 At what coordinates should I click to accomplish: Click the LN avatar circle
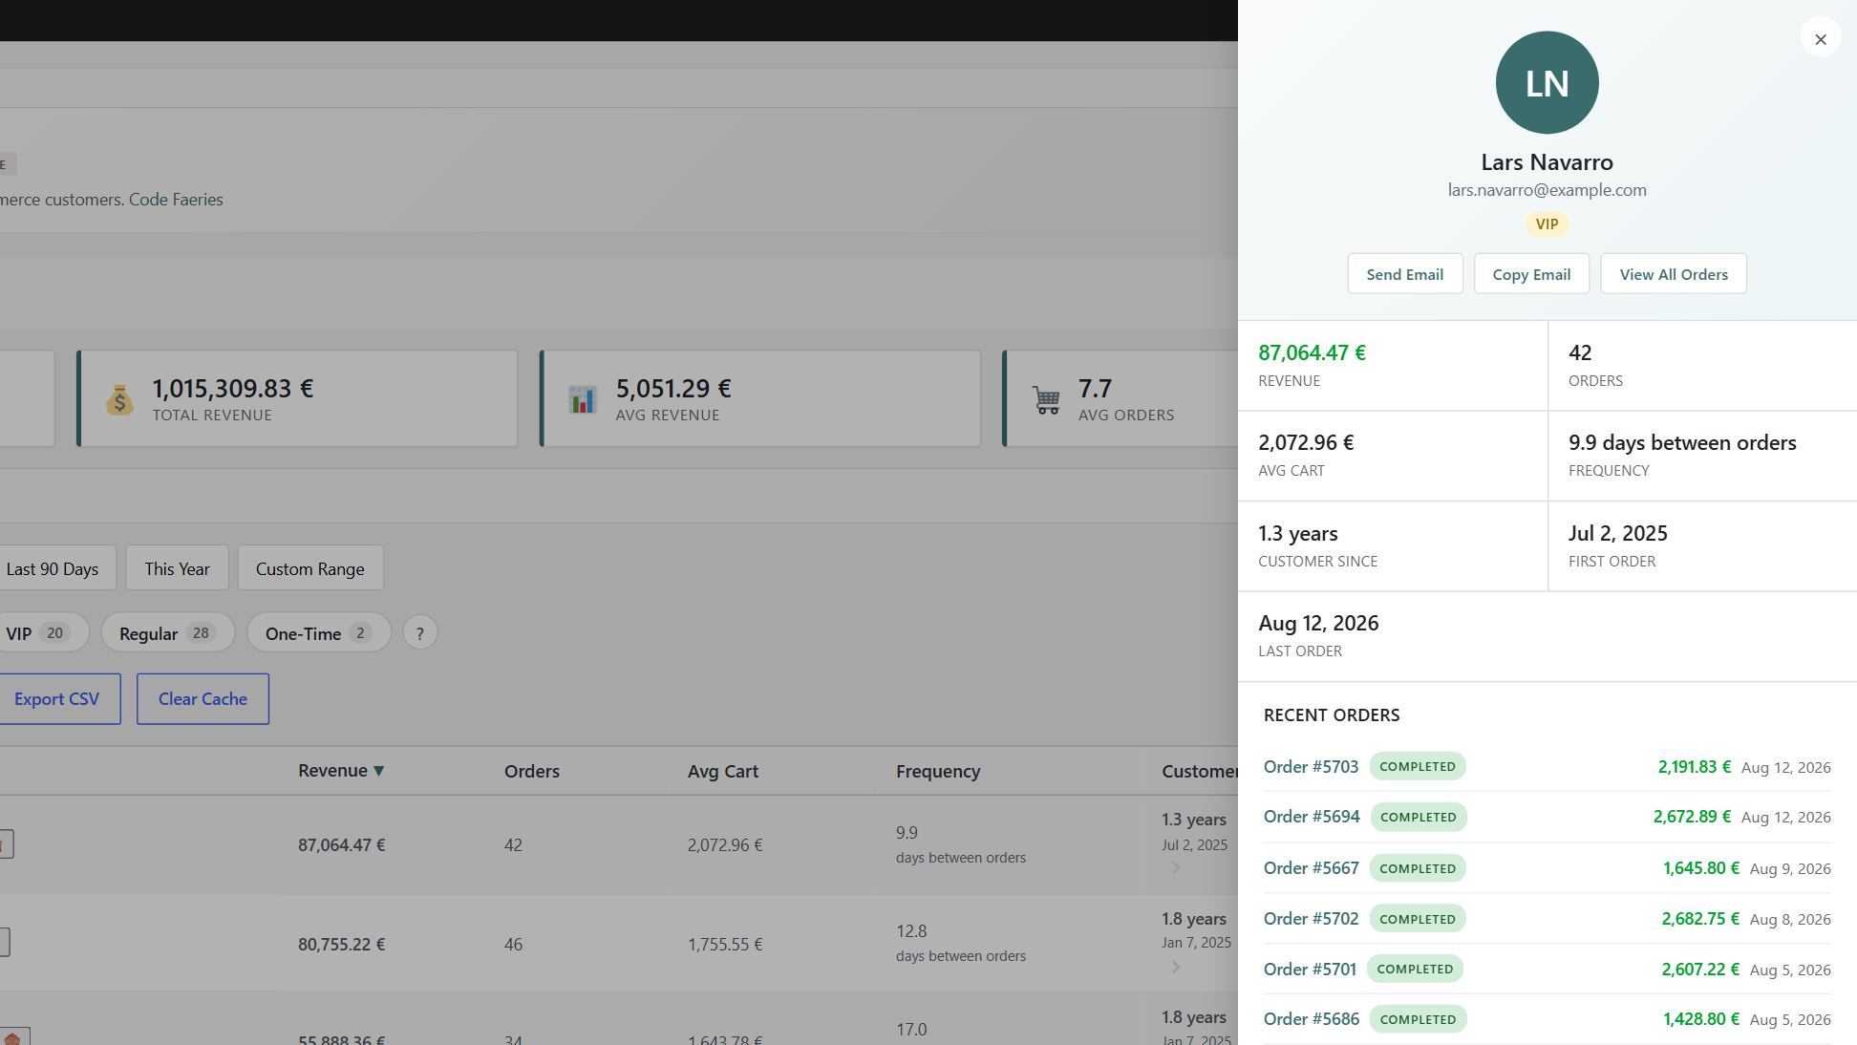click(x=1547, y=83)
